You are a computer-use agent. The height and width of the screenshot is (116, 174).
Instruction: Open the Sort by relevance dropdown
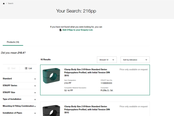coord(135,60)
